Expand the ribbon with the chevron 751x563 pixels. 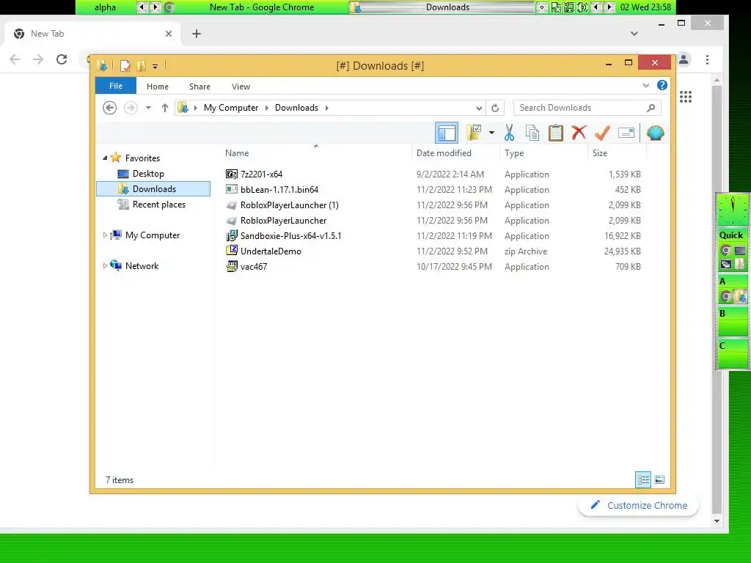point(645,85)
